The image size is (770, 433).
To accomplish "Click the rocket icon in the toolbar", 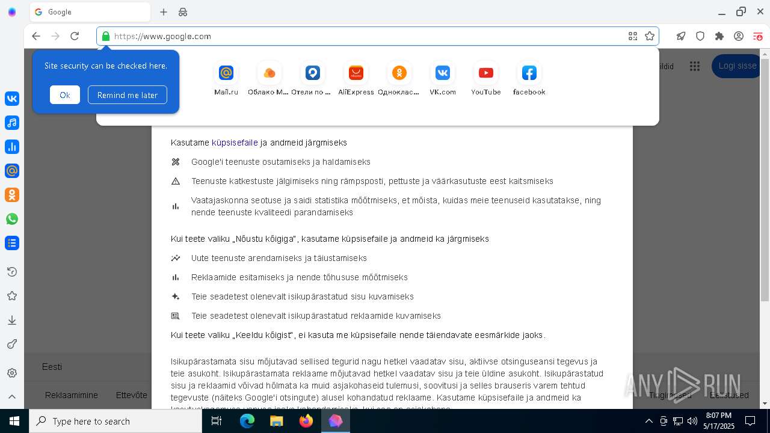I will (x=681, y=36).
